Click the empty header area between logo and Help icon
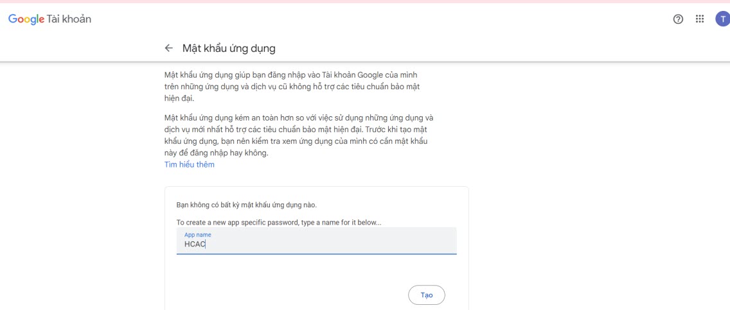 click(386, 19)
